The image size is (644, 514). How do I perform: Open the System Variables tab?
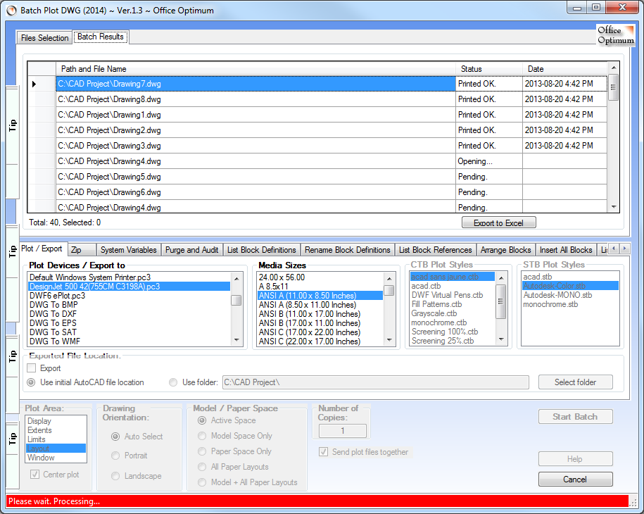click(x=129, y=250)
